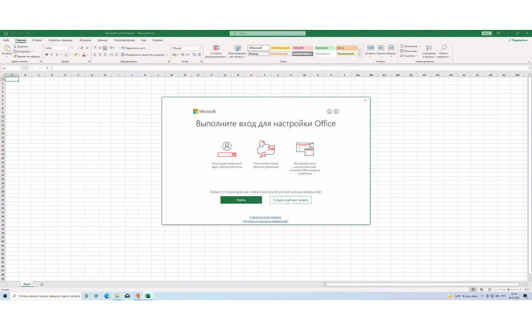Click the borders grid icon

[66, 54]
